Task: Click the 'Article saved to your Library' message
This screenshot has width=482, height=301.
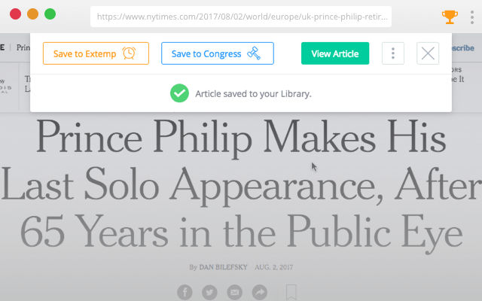Action: tap(253, 94)
